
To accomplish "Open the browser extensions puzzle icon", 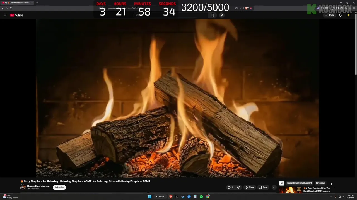I will [322, 8].
